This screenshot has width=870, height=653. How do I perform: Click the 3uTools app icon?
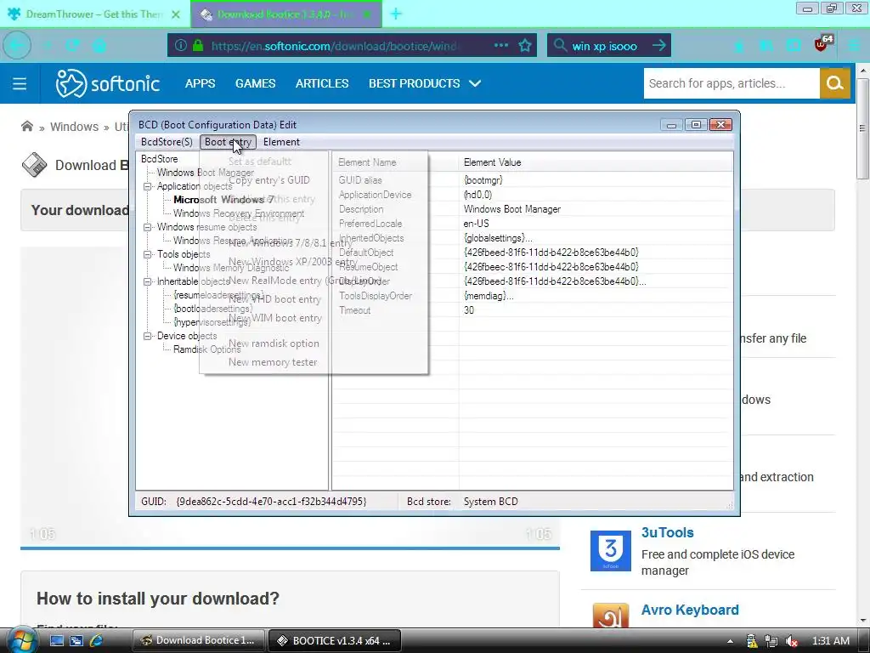tap(610, 551)
